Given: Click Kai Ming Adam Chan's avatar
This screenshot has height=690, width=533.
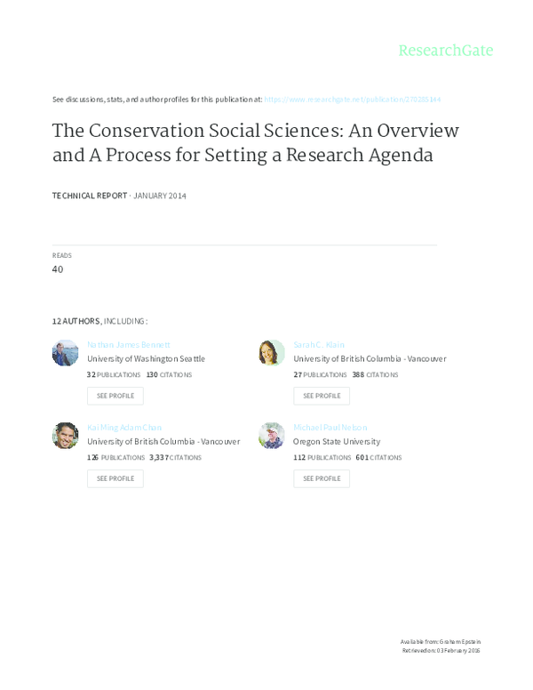Looking at the screenshot, I should pos(66,436).
